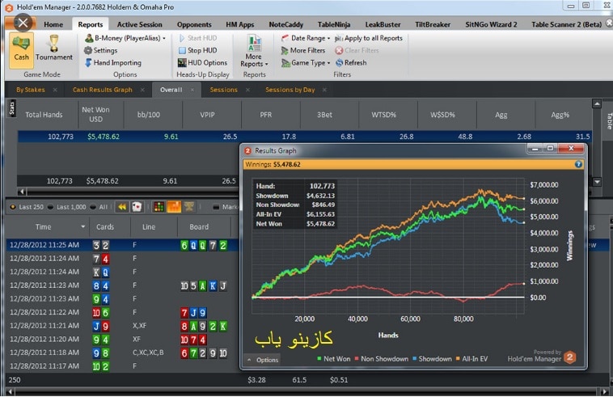Open the Active Session tab
The height and width of the screenshot is (397, 613).
[x=140, y=24]
